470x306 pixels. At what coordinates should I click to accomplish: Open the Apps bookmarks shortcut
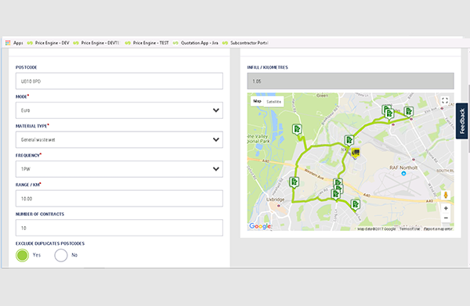14,43
